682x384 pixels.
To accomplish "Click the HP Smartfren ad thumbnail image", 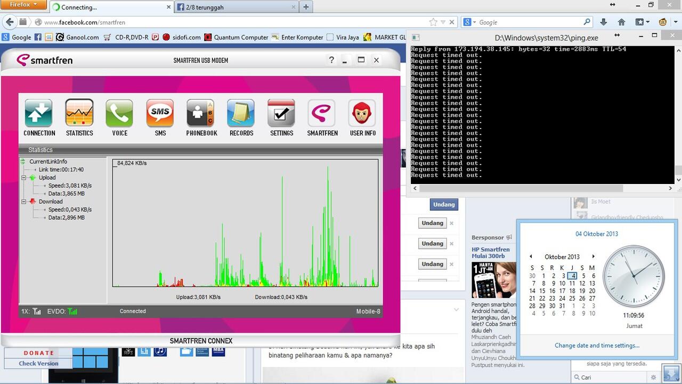I will (494, 279).
